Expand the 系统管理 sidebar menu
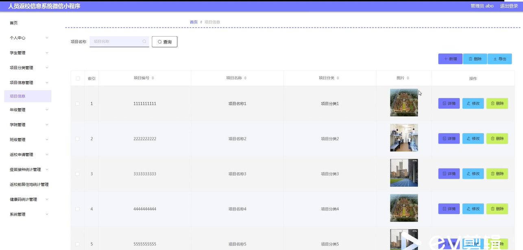The width and height of the screenshot is (523, 250). pyautogui.click(x=28, y=214)
